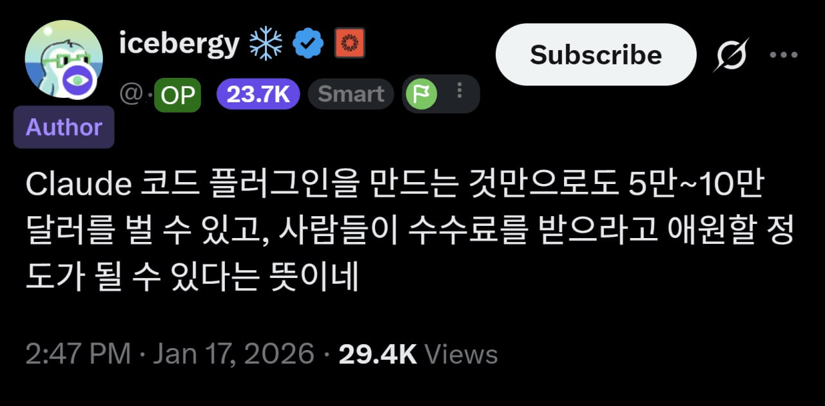Viewport: 825px width, 406px height.
Task: Click the orange affiliate badge icon
Action: point(350,43)
